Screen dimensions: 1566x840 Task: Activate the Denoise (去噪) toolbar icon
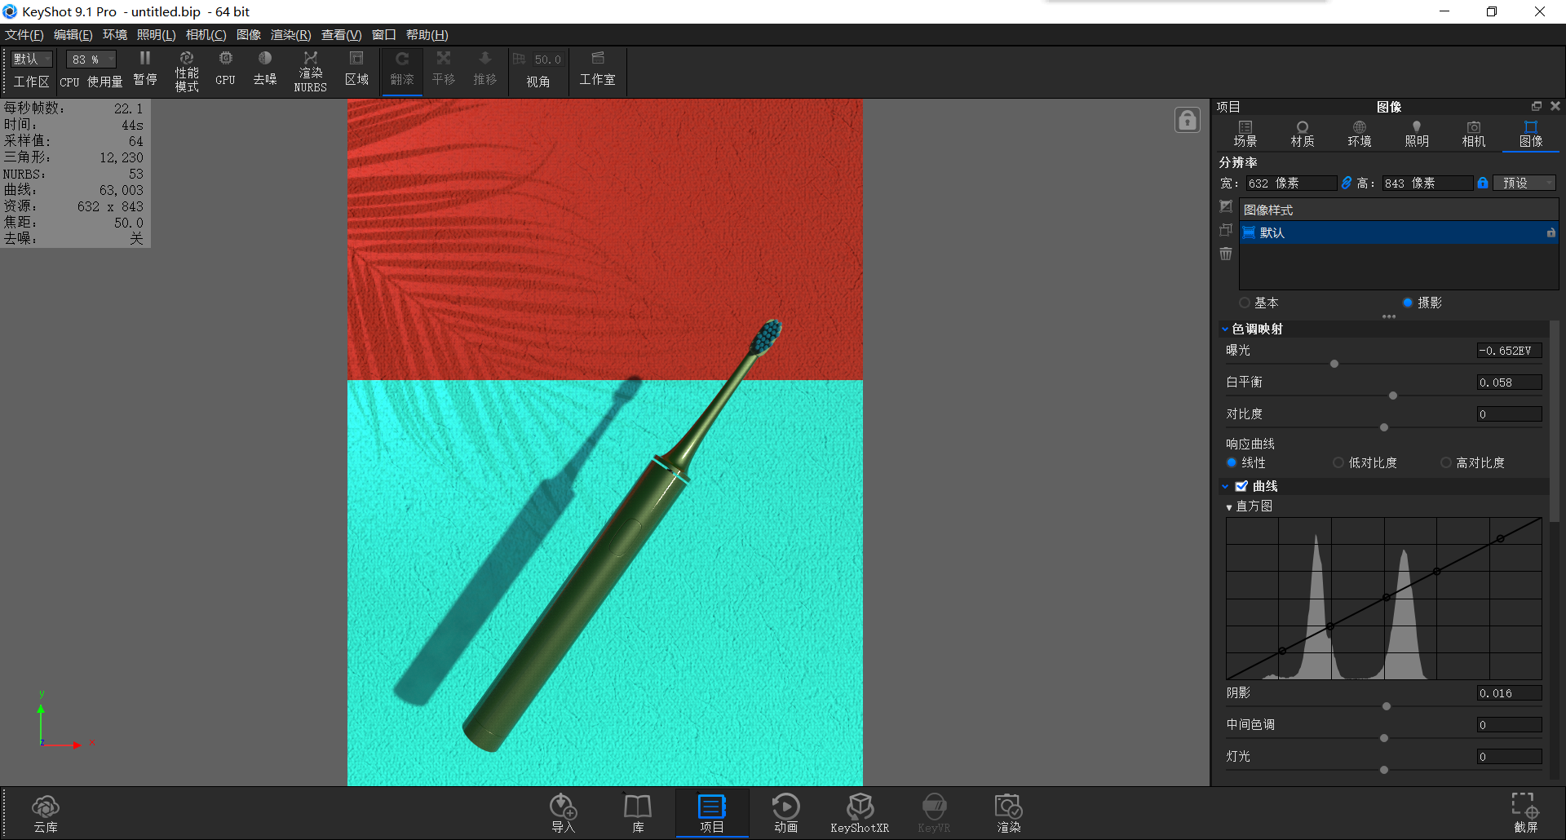click(x=264, y=69)
